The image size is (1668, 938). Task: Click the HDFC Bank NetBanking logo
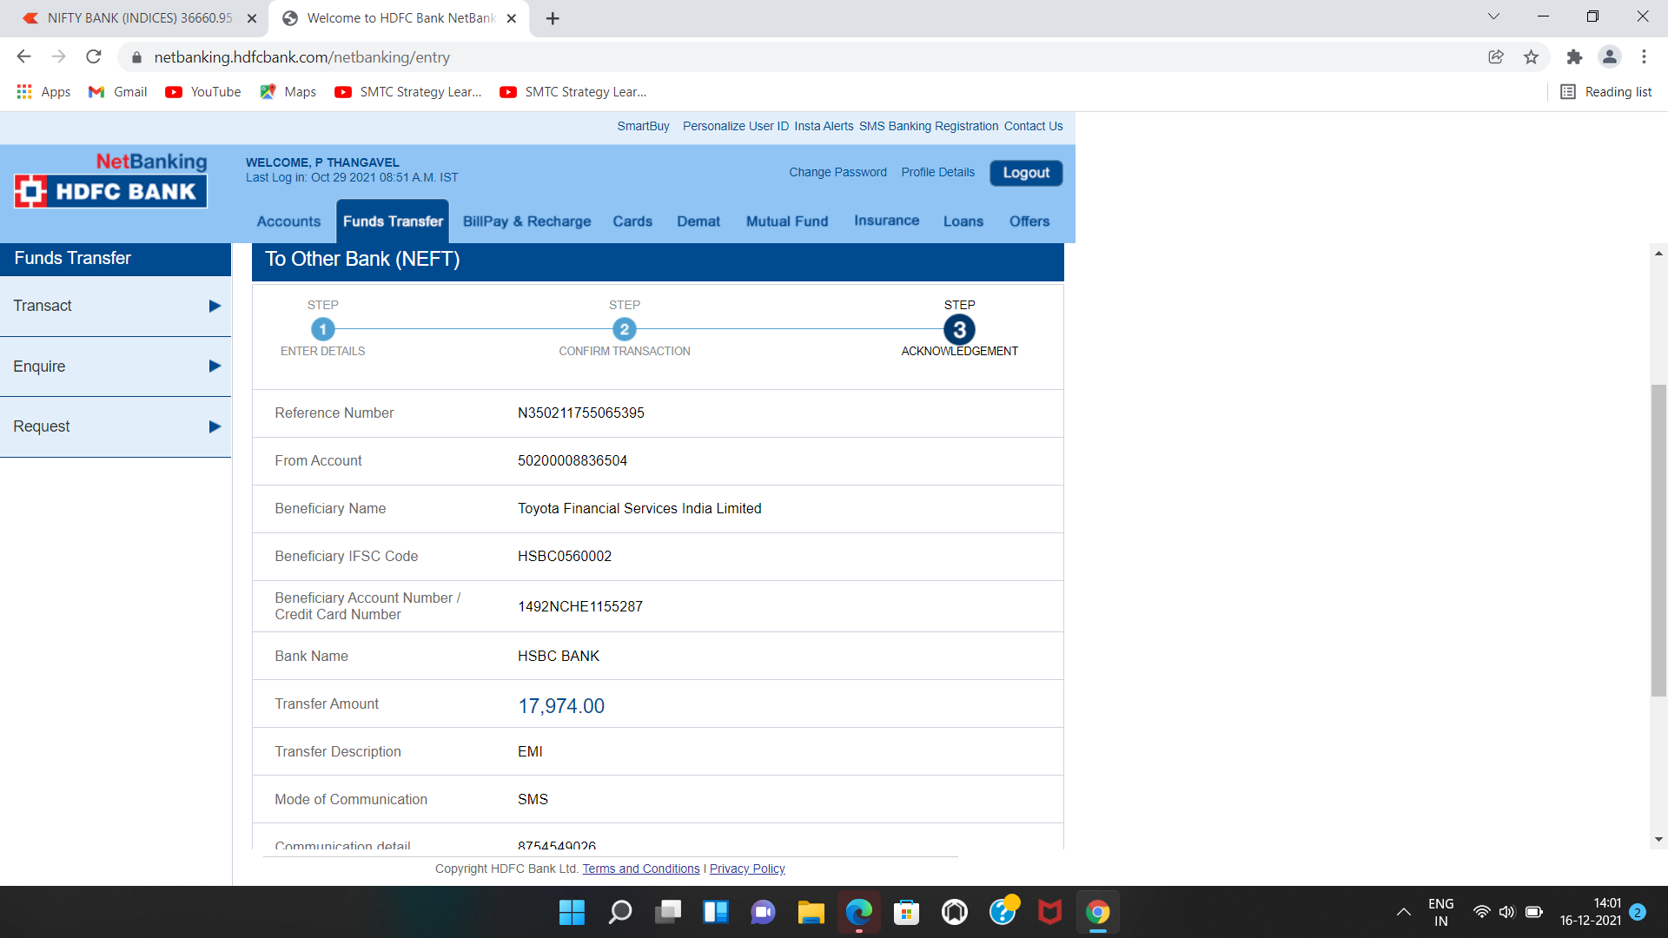[111, 181]
